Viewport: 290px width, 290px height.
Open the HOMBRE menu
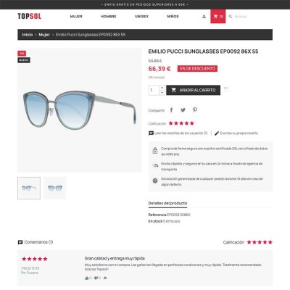[x=109, y=17]
